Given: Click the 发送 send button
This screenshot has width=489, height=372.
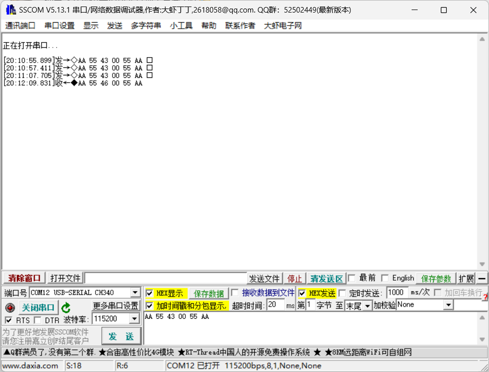Looking at the screenshot, I should (x=121, y=335).
